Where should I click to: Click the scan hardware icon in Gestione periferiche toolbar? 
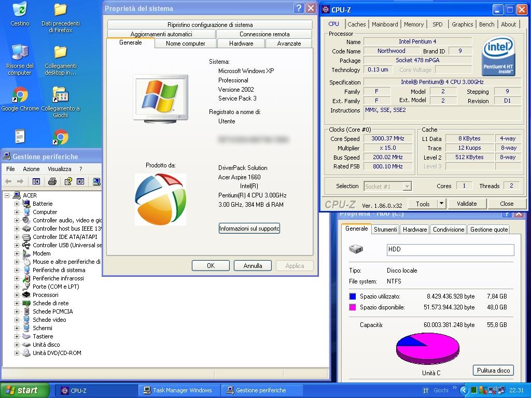tap(96, 182)
